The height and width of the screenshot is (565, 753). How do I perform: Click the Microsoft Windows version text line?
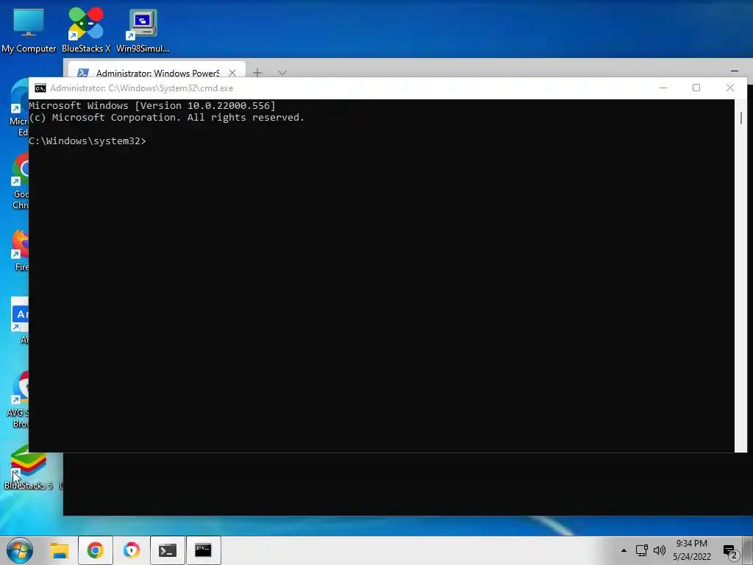[152, 106]
